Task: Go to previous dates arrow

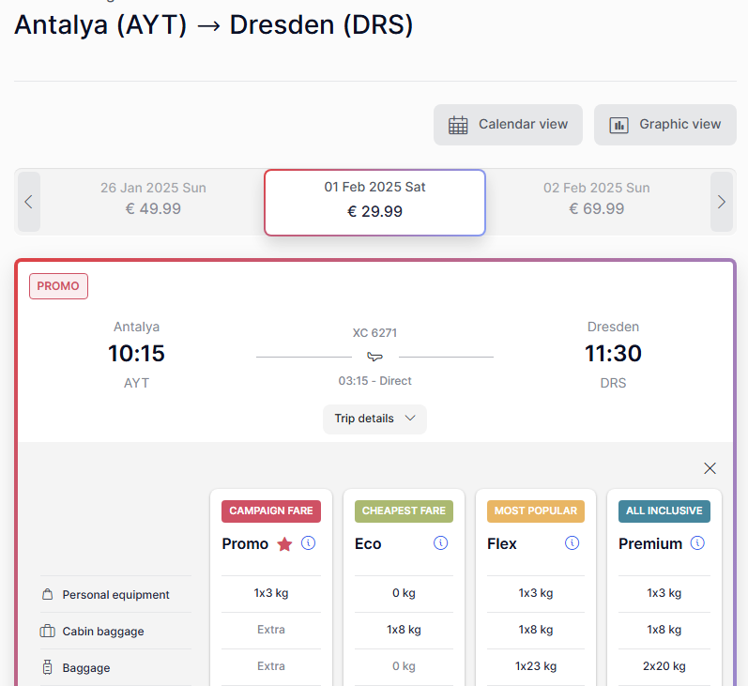Action: 28,202
